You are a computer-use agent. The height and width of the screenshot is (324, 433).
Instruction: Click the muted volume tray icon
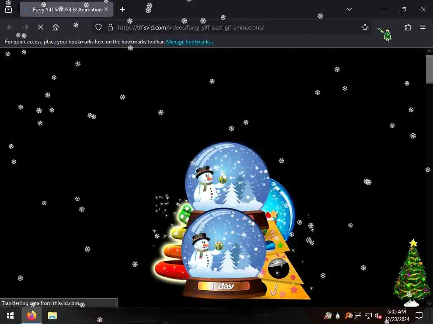(378, 316)
